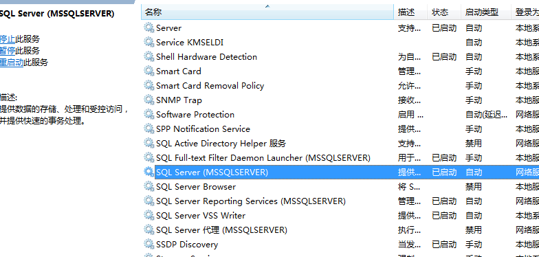Click the gear icon beside Shell Hardware Detection
The image size is (539, 257).
point(148,56)
